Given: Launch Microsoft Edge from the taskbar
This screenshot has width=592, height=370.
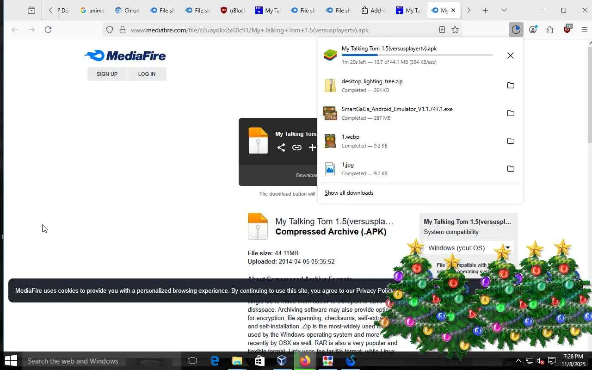Looking at the screenshot, I should point(215,361).
